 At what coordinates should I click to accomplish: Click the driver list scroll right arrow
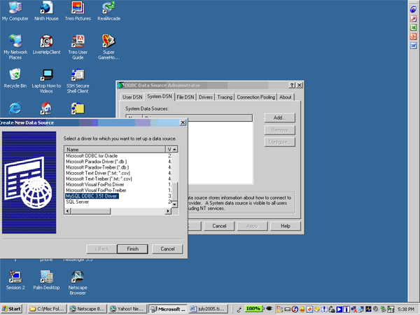[168, 211]
